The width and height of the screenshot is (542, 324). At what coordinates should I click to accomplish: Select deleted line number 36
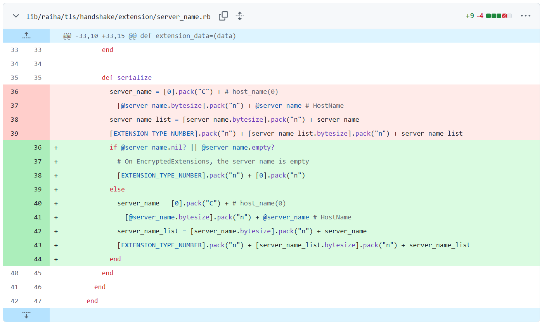coord(14,91)
